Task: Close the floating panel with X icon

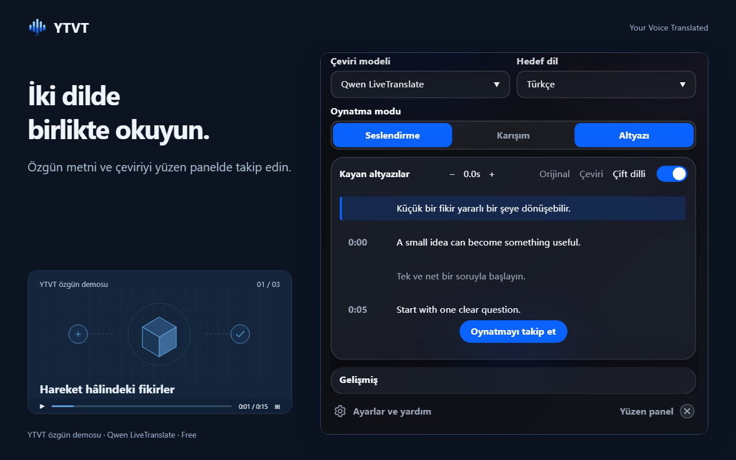Action: tap(687, 411)
